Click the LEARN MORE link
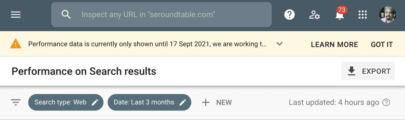The width and height of the screenshot is (405, 120). [334, 45]
